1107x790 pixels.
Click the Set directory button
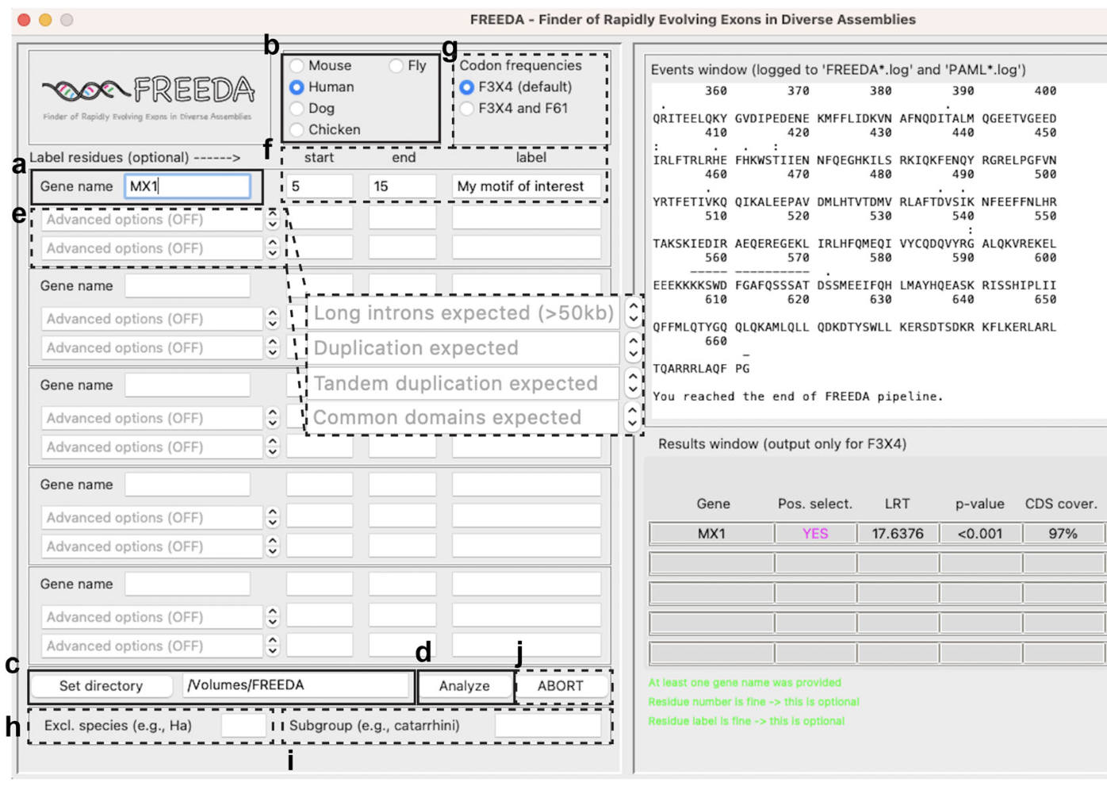click(102, 686)
